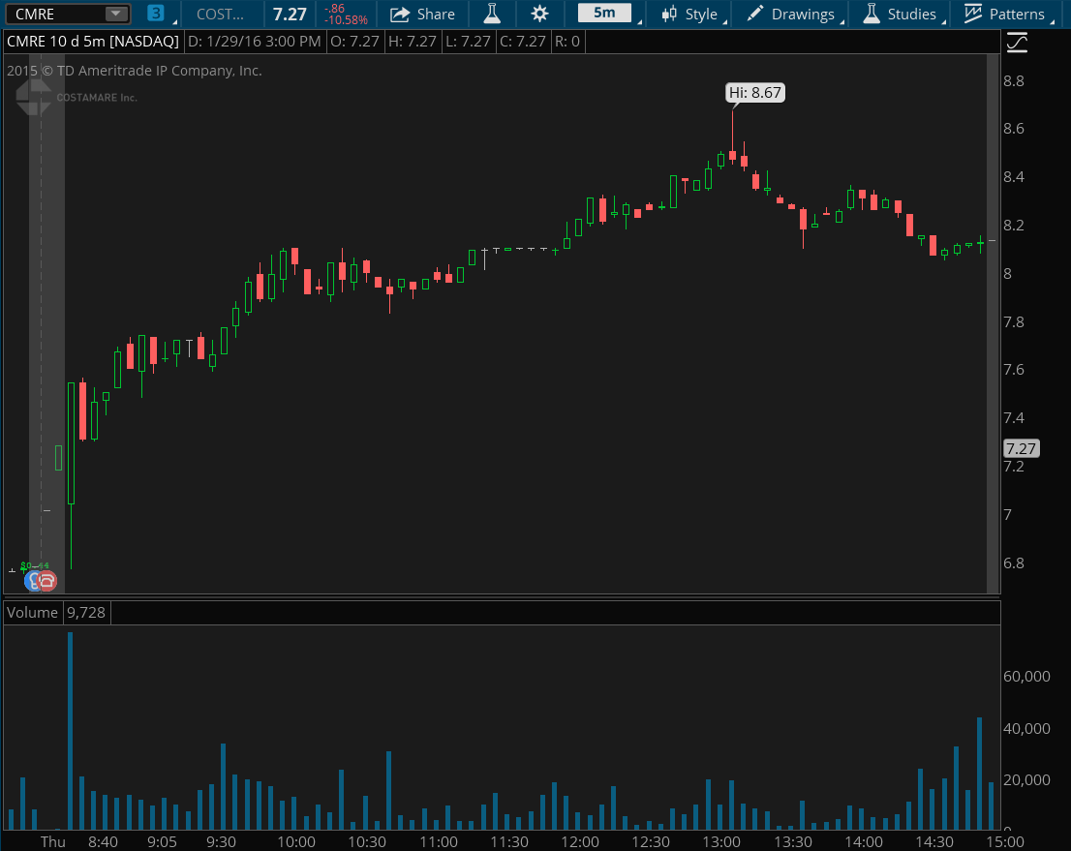Click the blue earnings lightbulb icon
The height and width of the screenshot is (851, 1071).
[x=33, y=581]
